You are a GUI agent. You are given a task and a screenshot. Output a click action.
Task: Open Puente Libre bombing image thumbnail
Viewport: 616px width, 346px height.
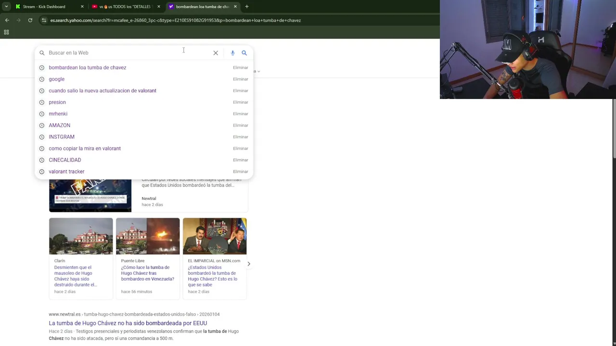(x=148, y=236)
